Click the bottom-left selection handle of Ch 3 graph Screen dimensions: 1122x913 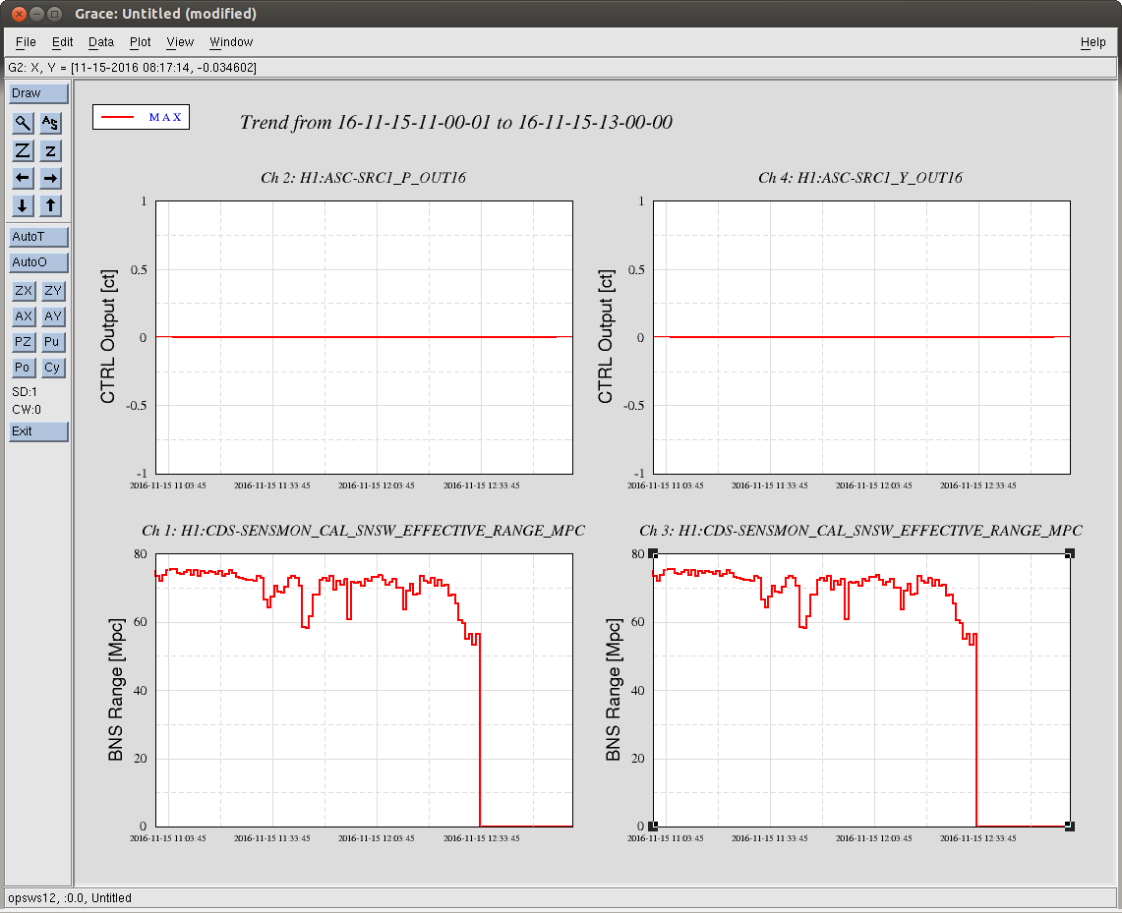pos(653,827)
